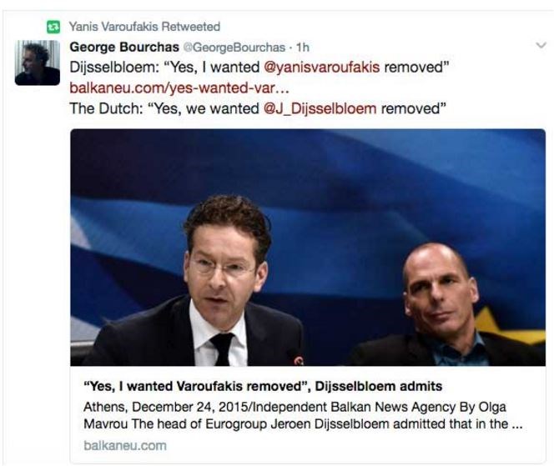The height and width of the screenshot is (466, 559).
Task: Click the George Bourchas display name
Action: click(124, 47)
